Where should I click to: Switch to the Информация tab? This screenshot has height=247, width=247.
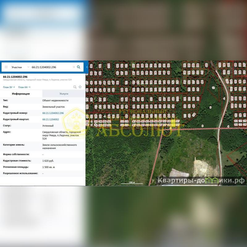[21, 94]
